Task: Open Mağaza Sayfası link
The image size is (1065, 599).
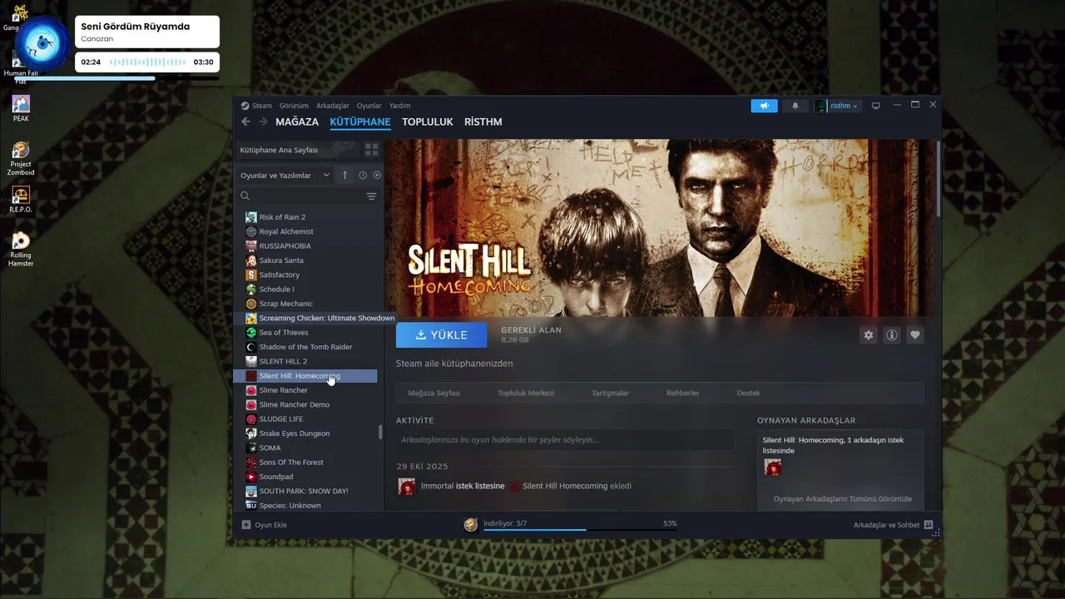Action: (x=433, y=393)
